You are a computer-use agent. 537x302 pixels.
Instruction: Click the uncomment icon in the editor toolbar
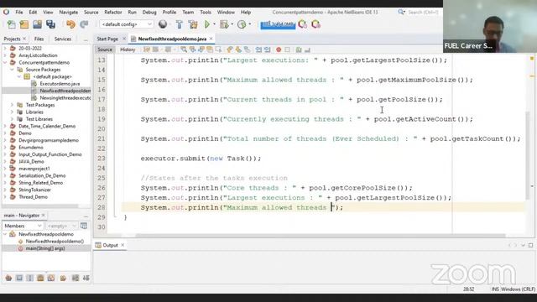[307, 49]
